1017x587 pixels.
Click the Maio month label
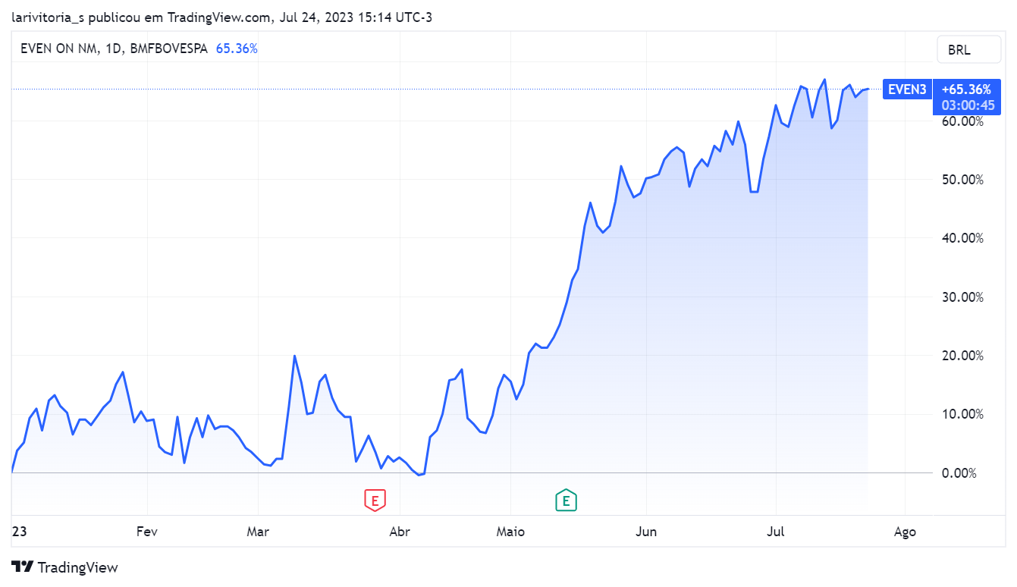pos(510,532)
